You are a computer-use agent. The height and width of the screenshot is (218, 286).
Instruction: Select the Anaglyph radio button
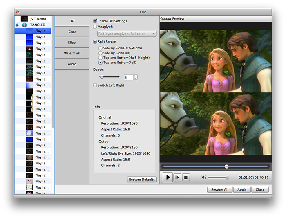click(95, 27)
